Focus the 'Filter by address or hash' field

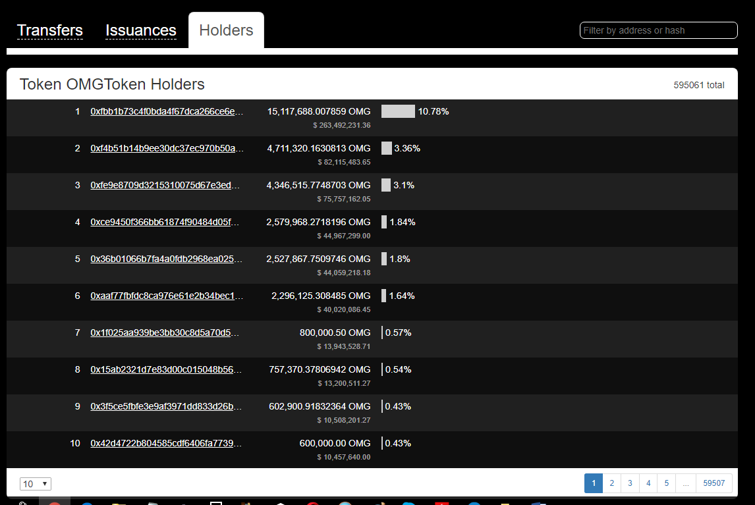(658, 30)
